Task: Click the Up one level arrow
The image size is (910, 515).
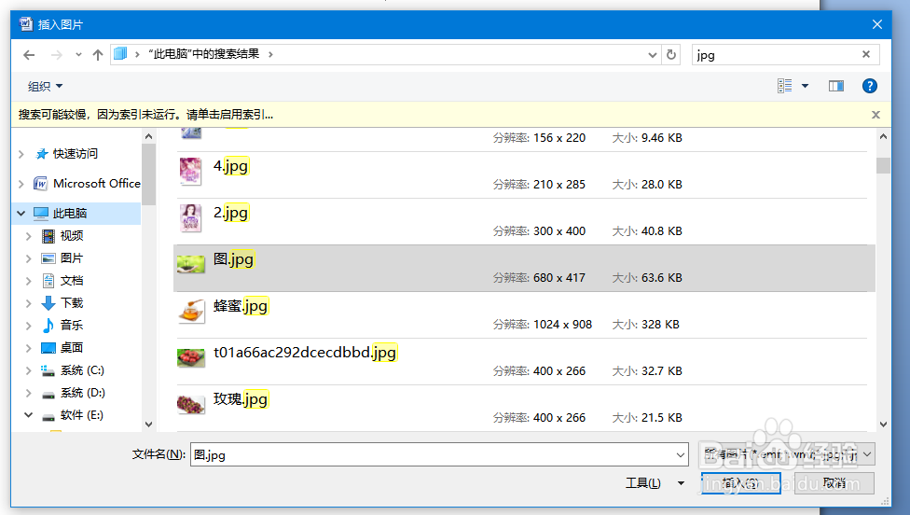Action: (98, 55)
